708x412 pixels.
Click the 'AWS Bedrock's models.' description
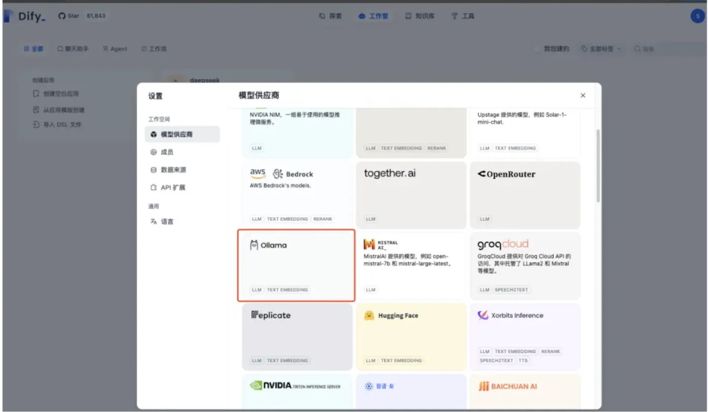coord(280,185)
